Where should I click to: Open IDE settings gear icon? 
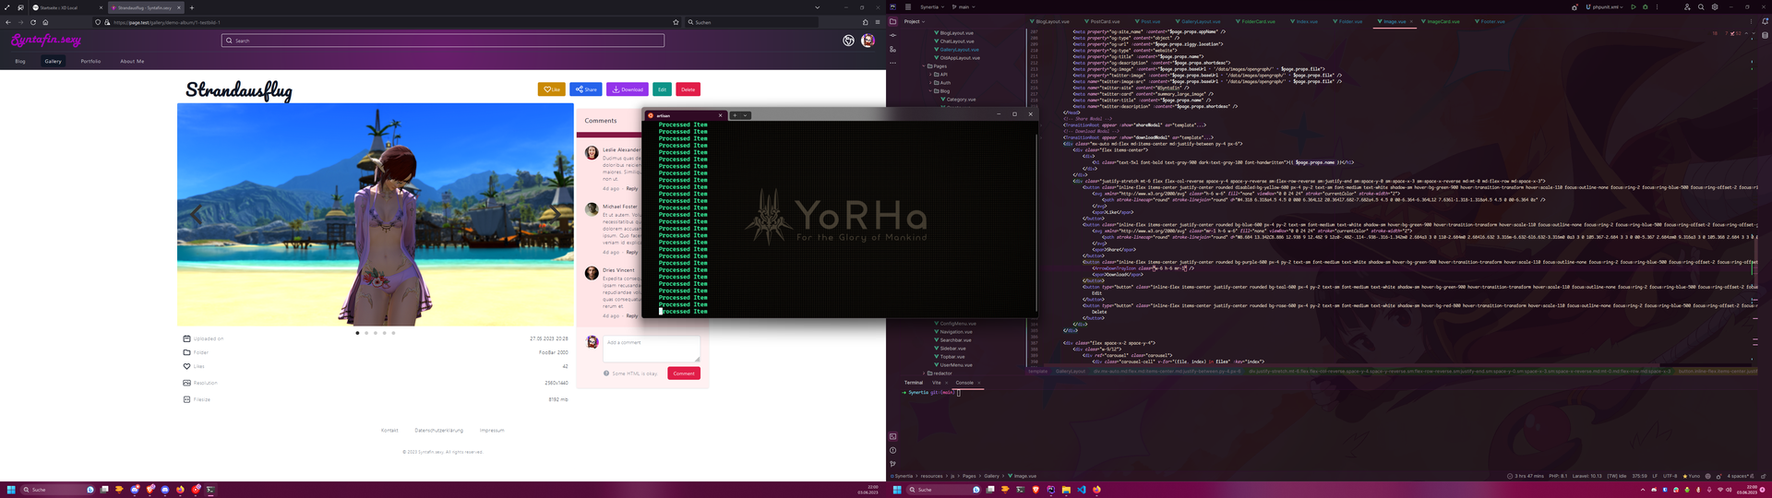point(1715,7)
